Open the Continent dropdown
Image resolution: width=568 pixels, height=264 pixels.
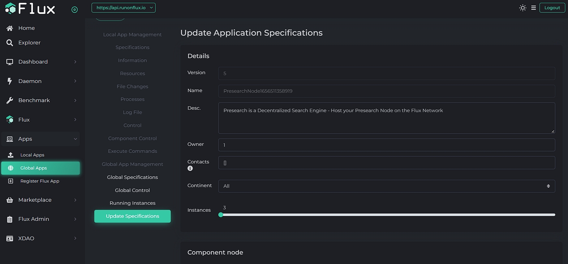pos(386,186)
